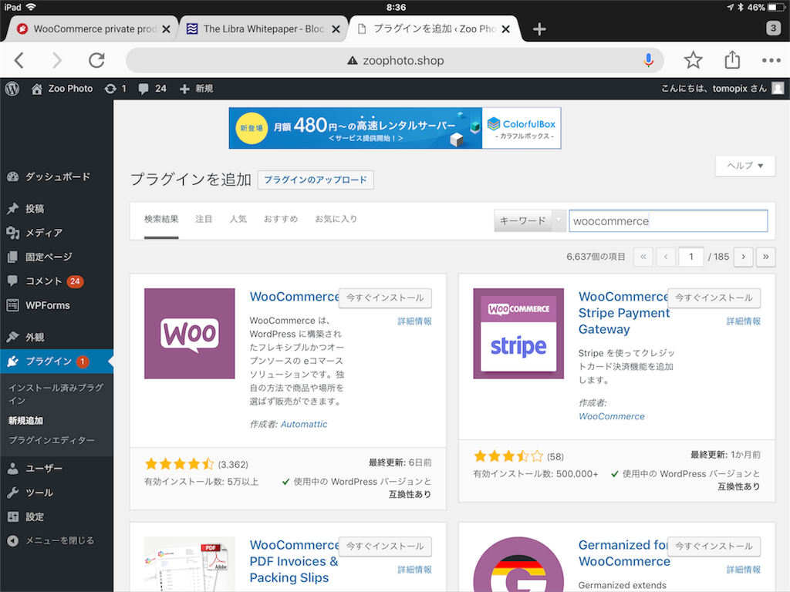Screen dimensions: 790x592
Task: Go to インストール済みプラグイン submenu
Action: (x=56, y=394)
